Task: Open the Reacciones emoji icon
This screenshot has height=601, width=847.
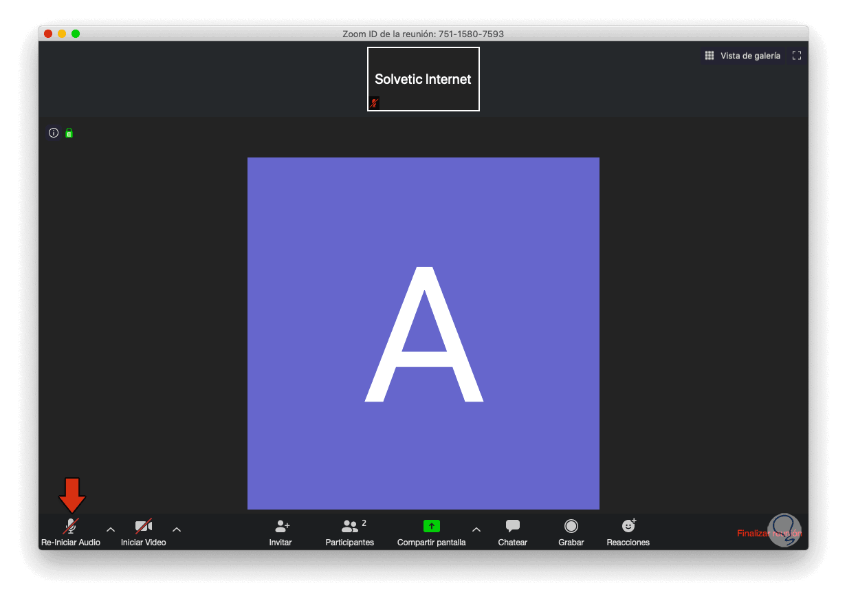Action: [629, 525]
